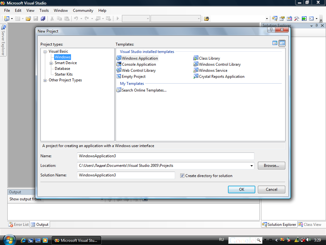Select the Windows Service template
Image resolution: width=326 pixels, height=245 pixels.
point(210,71)
